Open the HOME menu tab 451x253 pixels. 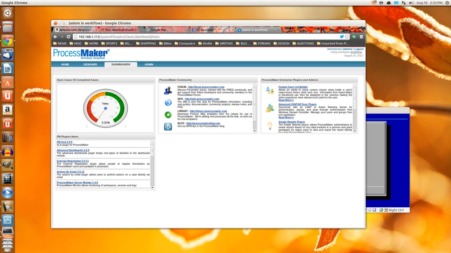(65, 65)
